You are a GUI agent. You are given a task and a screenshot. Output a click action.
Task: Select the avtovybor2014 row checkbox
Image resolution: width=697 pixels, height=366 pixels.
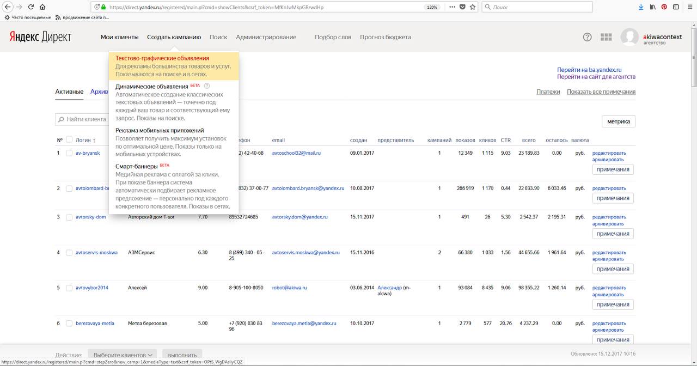click(x=69, y=288)
